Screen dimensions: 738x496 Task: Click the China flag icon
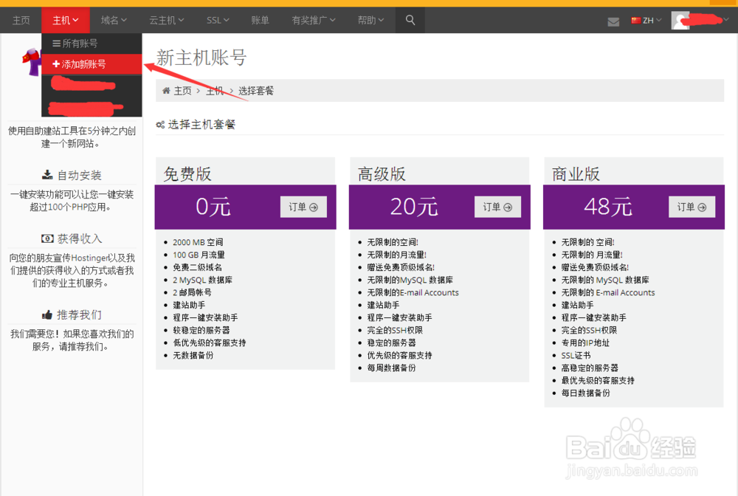coord(635,20)
